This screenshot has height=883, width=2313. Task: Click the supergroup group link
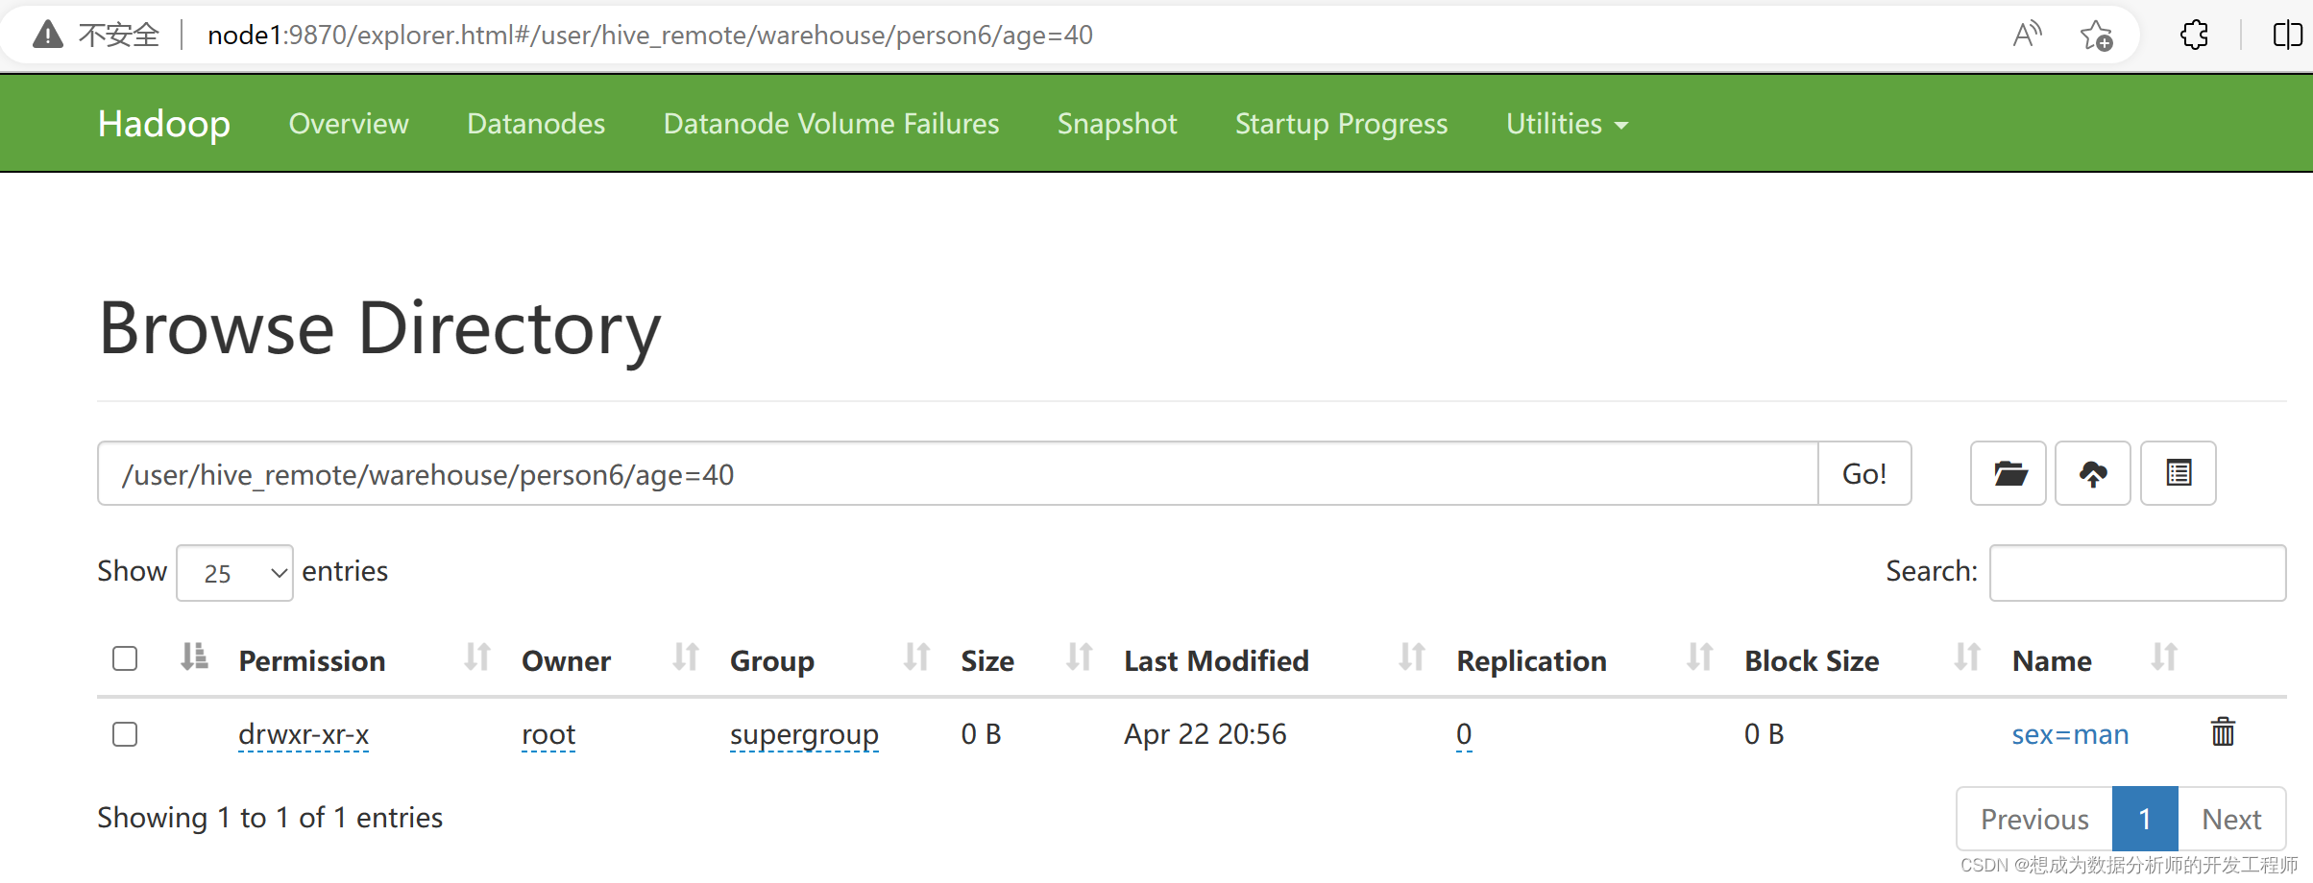coord(804,734)
